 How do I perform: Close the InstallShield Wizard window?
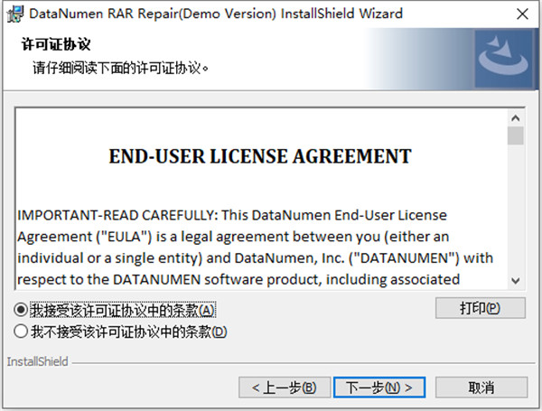pyautogui.click(x=521, y=14)
